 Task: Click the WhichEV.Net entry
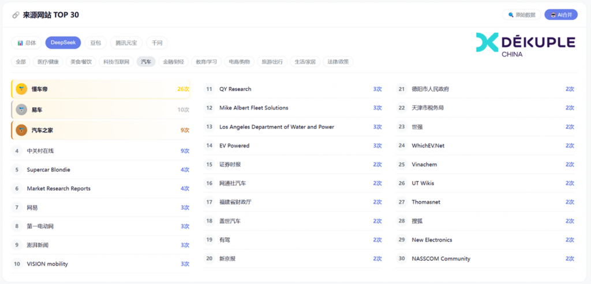coord(485,146)
